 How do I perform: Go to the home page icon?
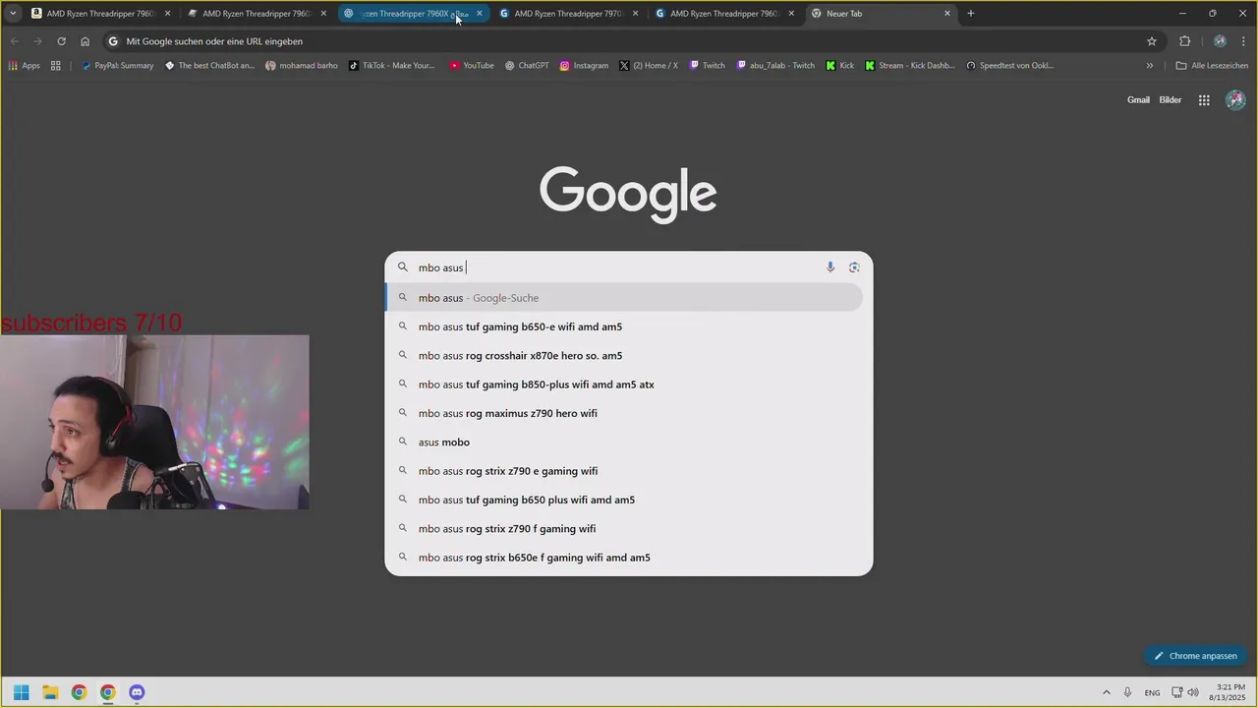(x=85, y=41)
